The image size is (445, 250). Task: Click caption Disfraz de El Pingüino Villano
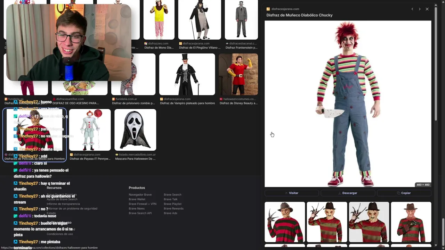pyautogui.click(x=200, y=48)
